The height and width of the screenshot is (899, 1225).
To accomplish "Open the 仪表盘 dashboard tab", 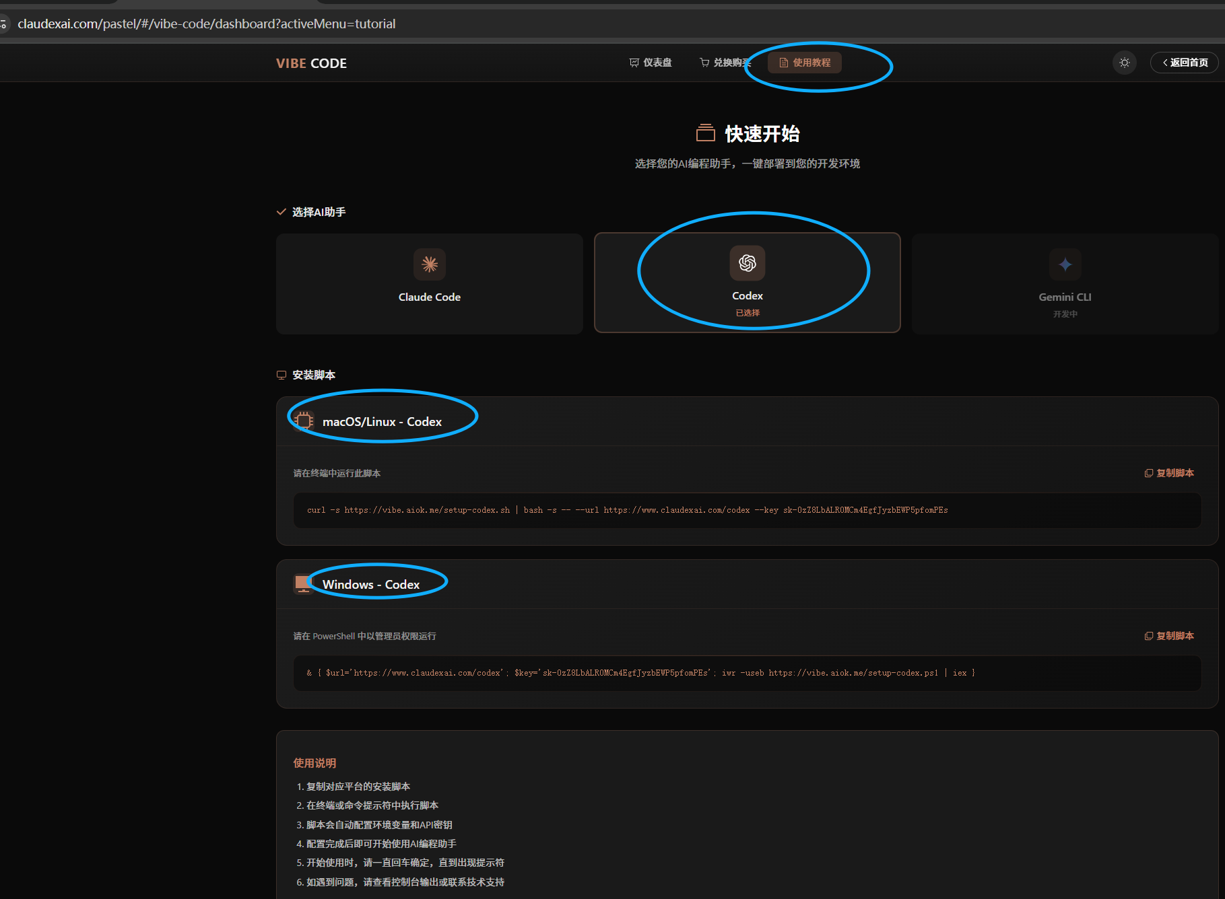I will (651, 63).
